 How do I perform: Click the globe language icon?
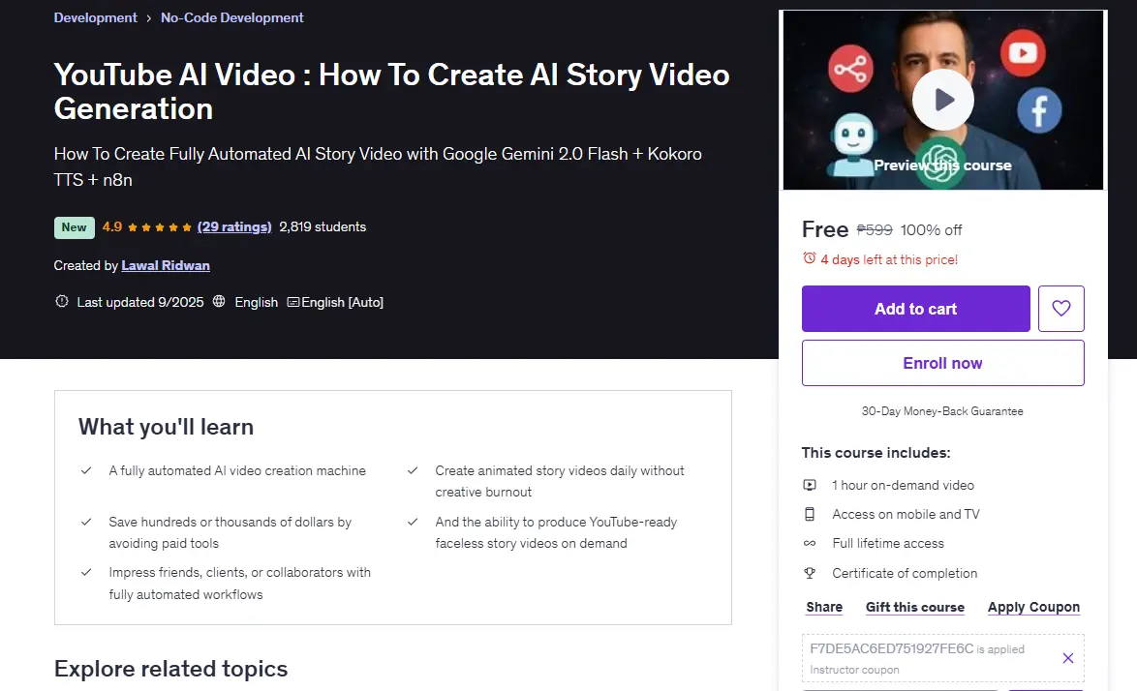(x=218, y=301)
